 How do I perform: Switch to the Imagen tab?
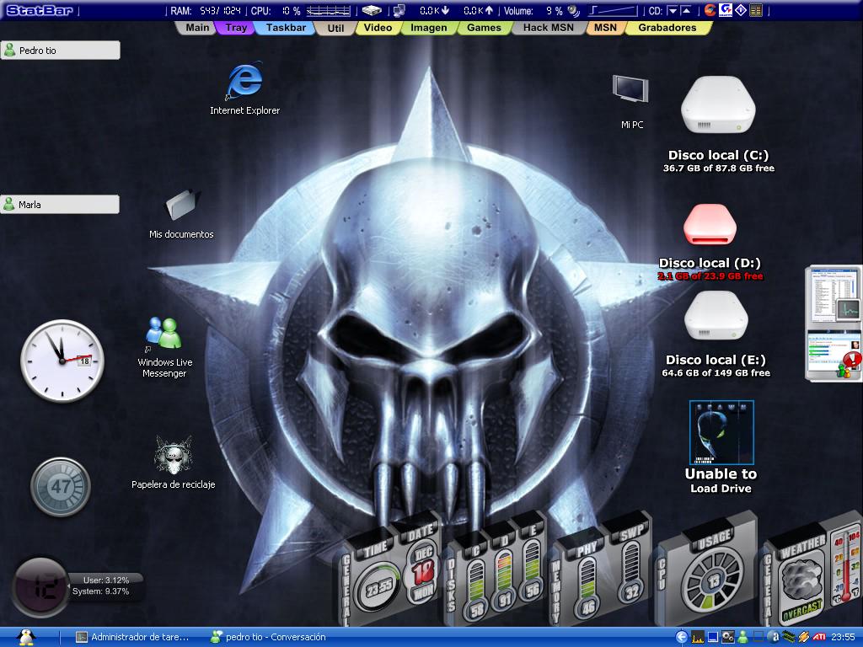(x=429, y=28)
